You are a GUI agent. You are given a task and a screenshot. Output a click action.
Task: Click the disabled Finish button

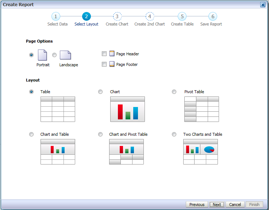254,204
